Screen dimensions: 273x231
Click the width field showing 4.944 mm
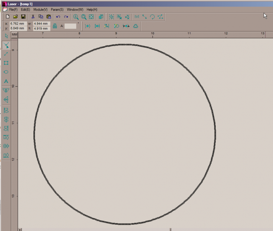point(41,24)
